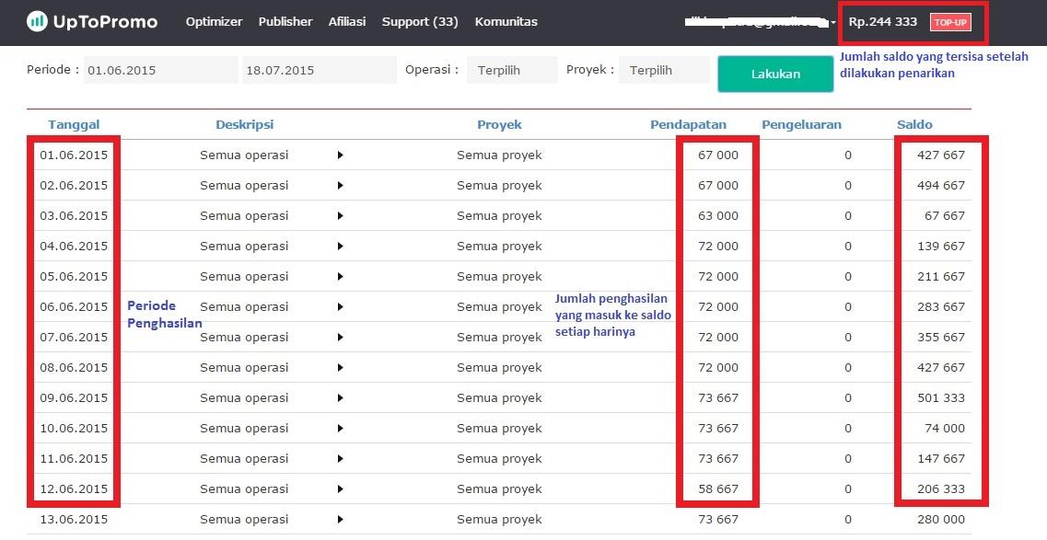Expand operations arrow for 03.06.2015 row
Viewport: 1047px width, 540px height.
coord(340,216)
